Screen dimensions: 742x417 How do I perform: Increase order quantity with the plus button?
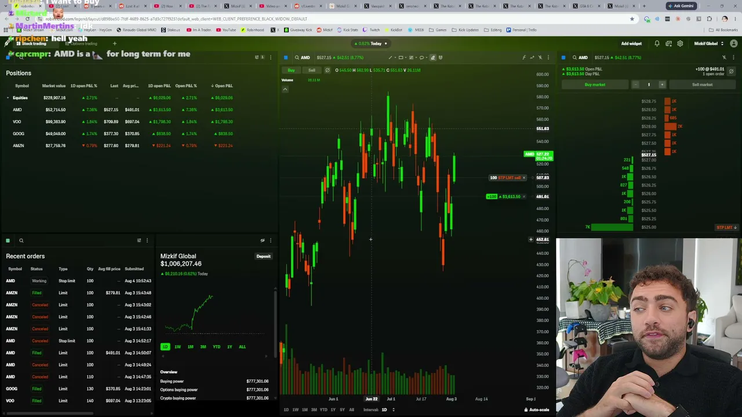(x=662, y=85)
